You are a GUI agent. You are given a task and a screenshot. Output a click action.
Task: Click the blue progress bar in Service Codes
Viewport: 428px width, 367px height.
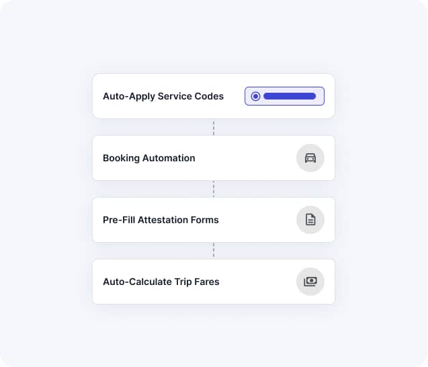tap(290, 96)
